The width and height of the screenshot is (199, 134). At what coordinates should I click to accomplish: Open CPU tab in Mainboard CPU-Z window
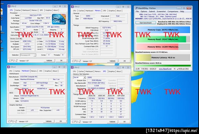[x=11, y=71]
